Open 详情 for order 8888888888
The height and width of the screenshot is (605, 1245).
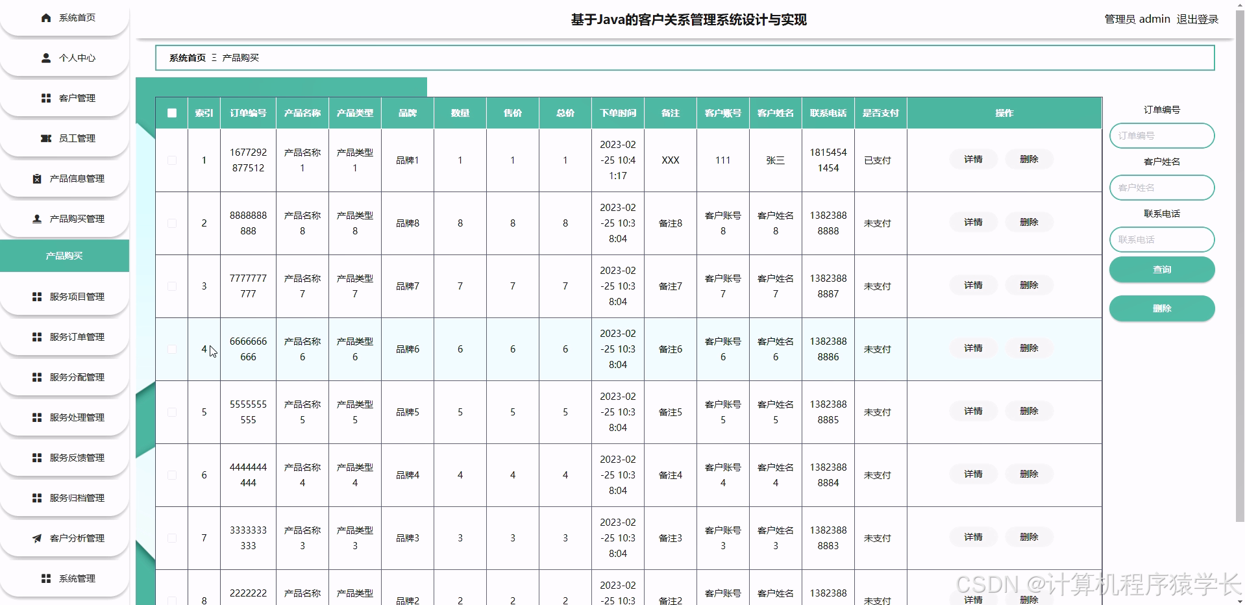click(973, 222)
